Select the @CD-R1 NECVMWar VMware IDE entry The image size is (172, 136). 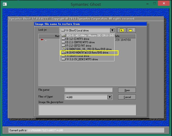[87, 35]
